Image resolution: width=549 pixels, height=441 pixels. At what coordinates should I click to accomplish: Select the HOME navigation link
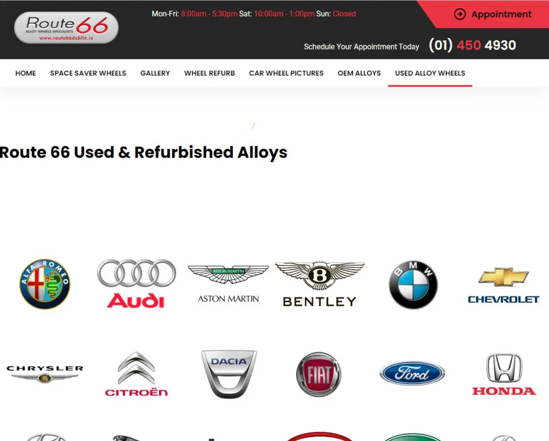tap(25, 73)
